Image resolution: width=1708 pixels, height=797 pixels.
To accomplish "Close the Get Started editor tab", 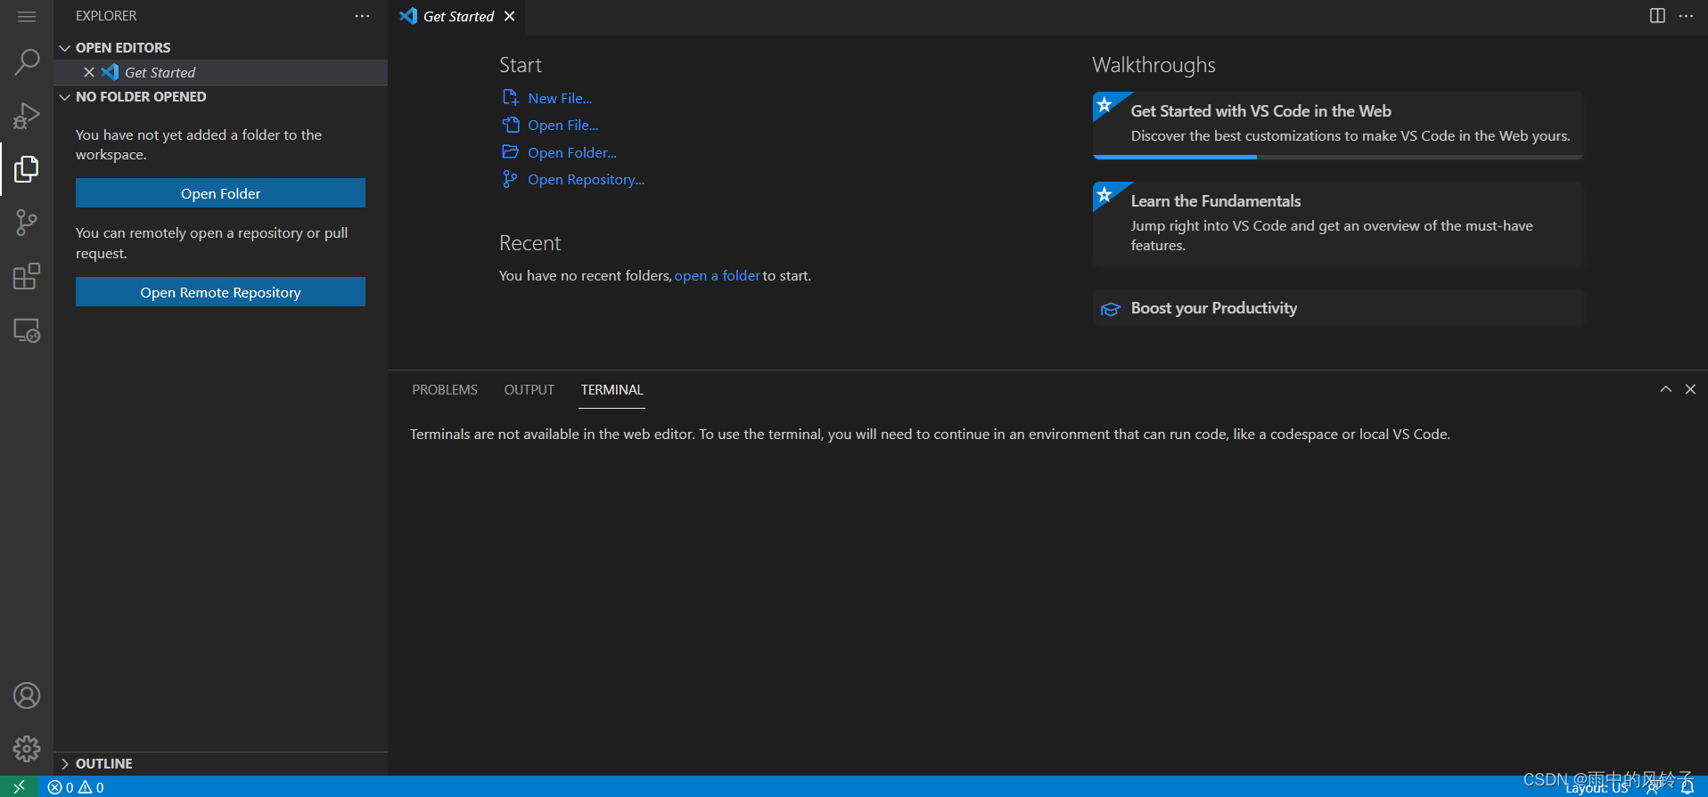I will [x=510, y=16].
